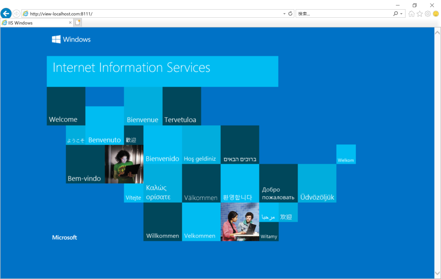Click the browser Back arrow button

[x=6, y=14]
